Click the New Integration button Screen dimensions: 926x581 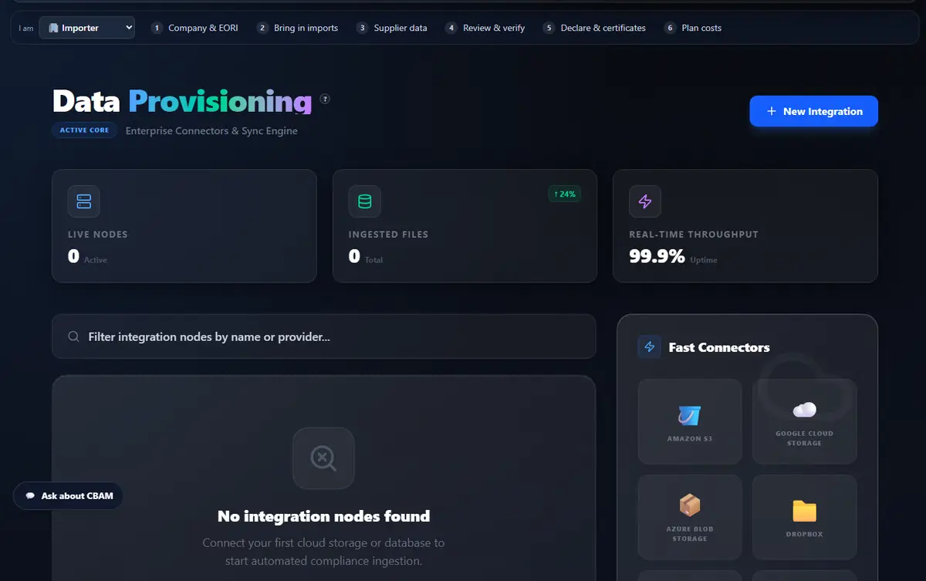(x=813, y=111)
